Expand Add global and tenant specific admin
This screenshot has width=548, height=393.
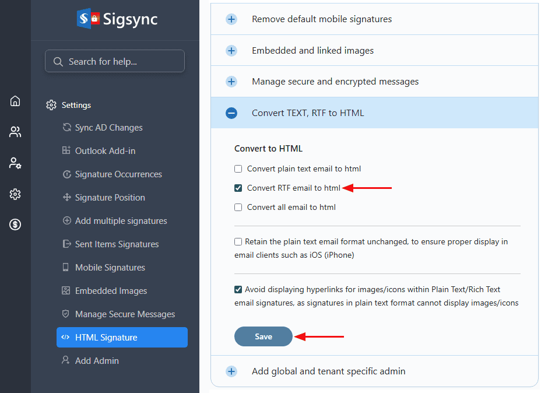tap(231, 371)
